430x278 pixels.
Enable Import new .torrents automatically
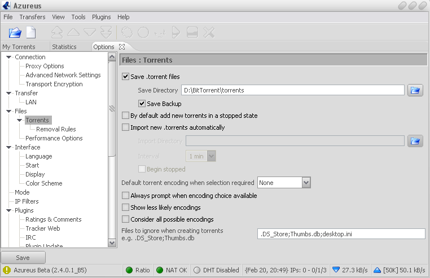click(125, 127)
